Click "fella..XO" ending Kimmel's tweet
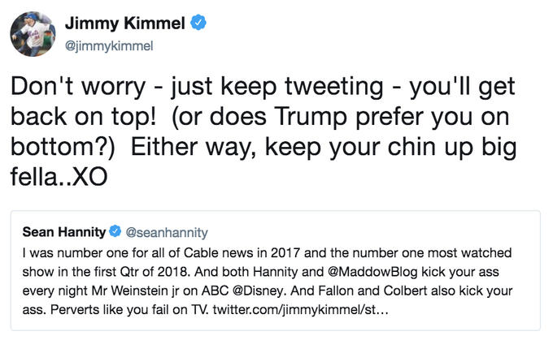Screen dimensions: 553x340 click(x=59, y=177)
